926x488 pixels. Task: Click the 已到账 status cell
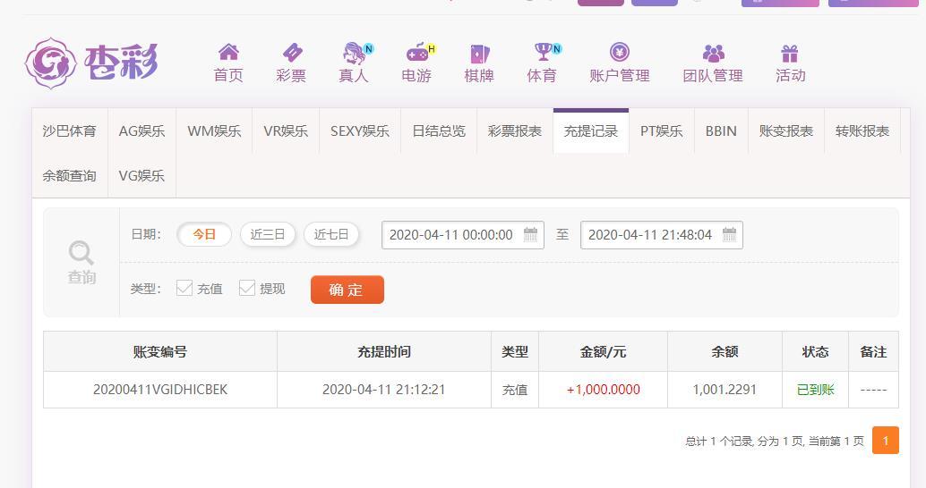coord(815,390)
